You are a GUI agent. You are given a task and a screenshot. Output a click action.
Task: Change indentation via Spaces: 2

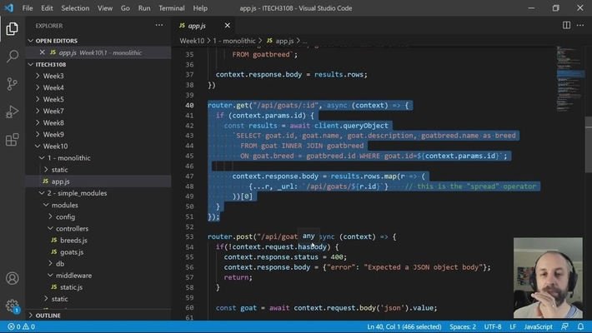tap(463, 326)
